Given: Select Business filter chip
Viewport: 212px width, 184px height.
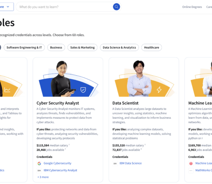Looking at the screenshot, I should pos(56,47).
